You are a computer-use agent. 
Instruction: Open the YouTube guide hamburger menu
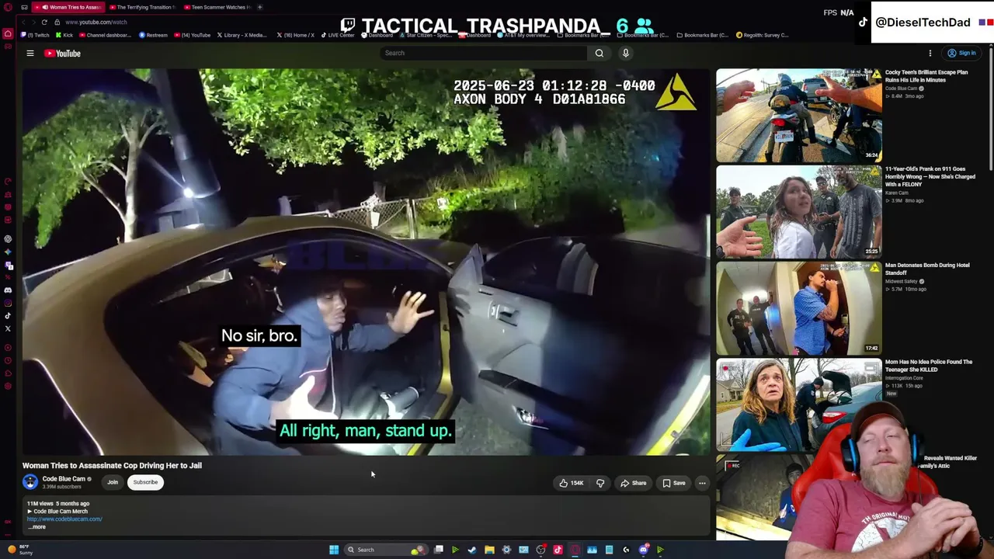click(x=30, y=53)
